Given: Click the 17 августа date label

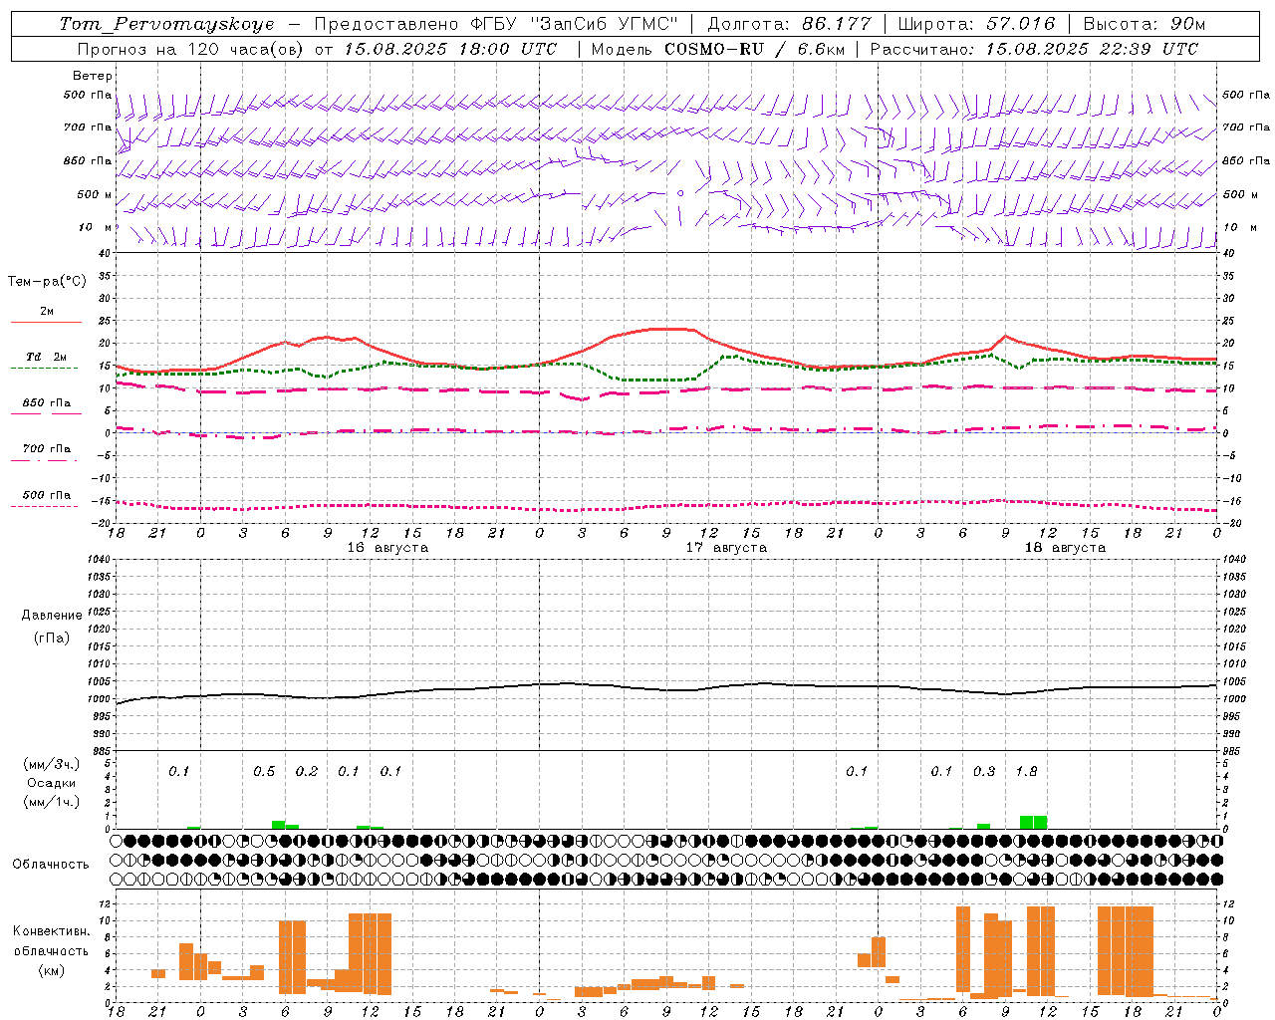Looking at the screenshot, I should (x=726, y=548).
